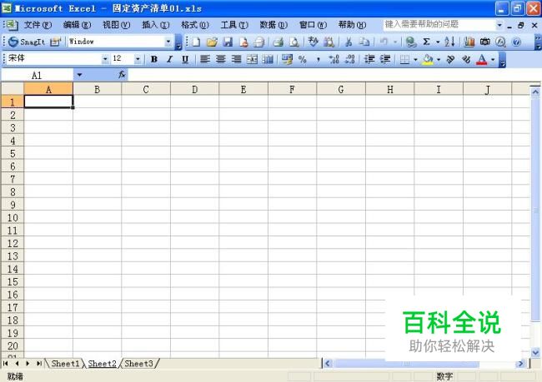Switch to the Sheet1 tab
The width and height of the screenshot is (542, 382).
point(65,364)
